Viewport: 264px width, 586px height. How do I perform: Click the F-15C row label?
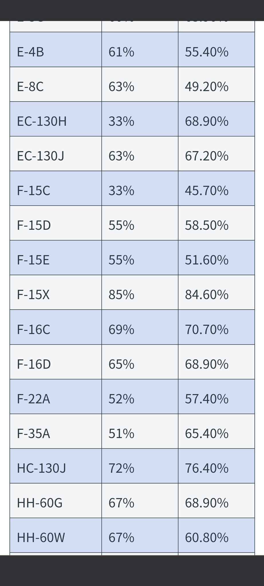click(34, 191)
